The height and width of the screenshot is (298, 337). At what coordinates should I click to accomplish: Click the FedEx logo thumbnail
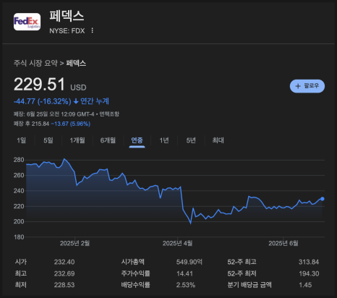point(27,22)
